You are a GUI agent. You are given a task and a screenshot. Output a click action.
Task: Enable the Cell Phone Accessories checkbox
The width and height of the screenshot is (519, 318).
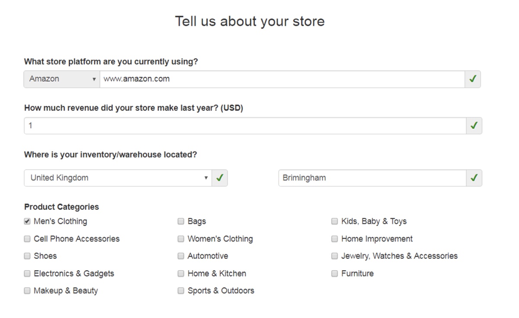click(x=27, y=239)
